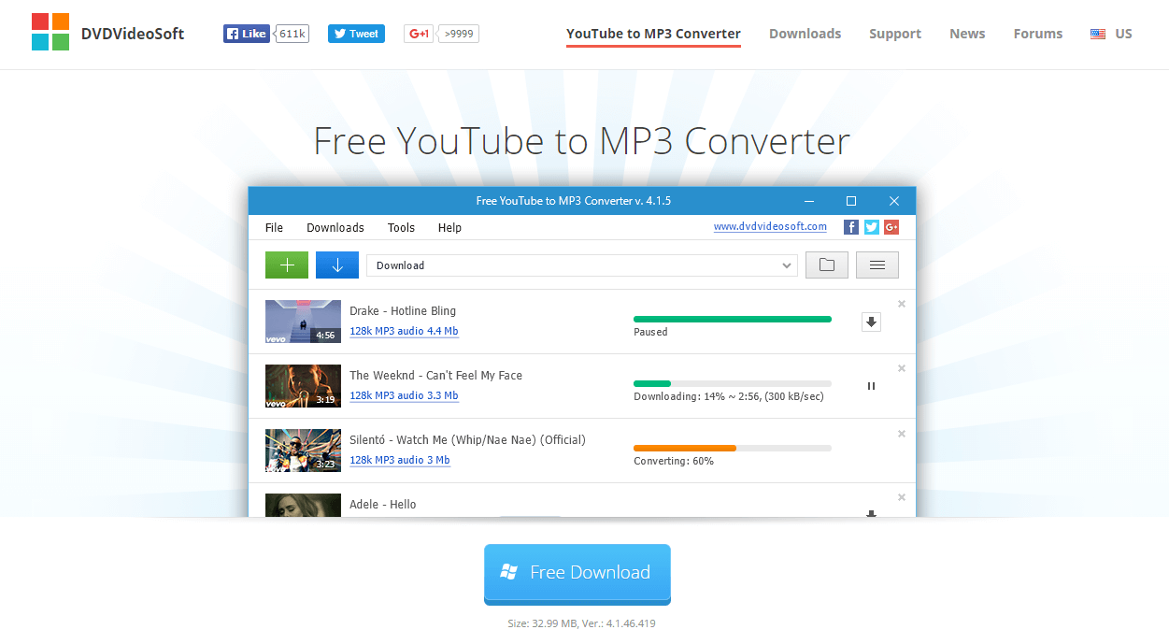Resume the paused Drake - Hotline Bling download
Viewport: 1169px width, 644px height.
(x=870, y=321)
